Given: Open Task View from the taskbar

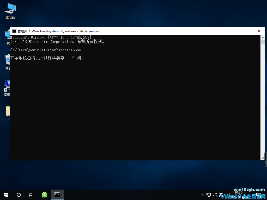Looking at the screenshot, I should 31,195.
